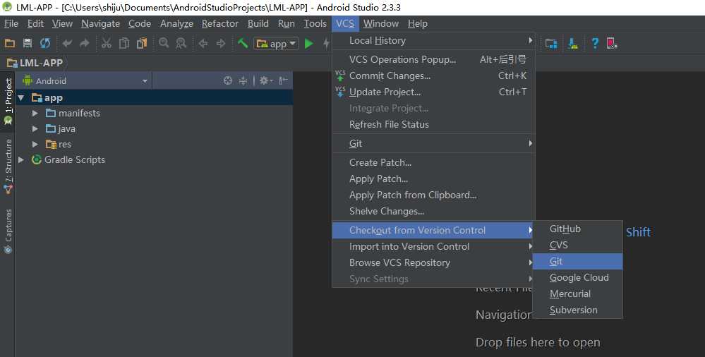Click the Save All disk icon
This screenshot has width=705, height=357.
tap(28, 43)
